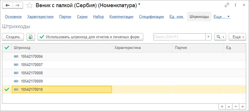Open the Комплектации section

121,17
